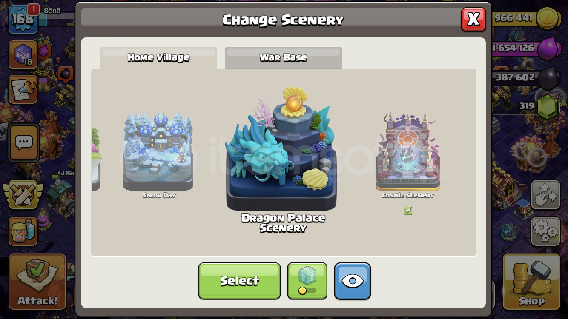
Task: Tap the layout editor hand-arrow icon
Action: click(x=545, y=195)
